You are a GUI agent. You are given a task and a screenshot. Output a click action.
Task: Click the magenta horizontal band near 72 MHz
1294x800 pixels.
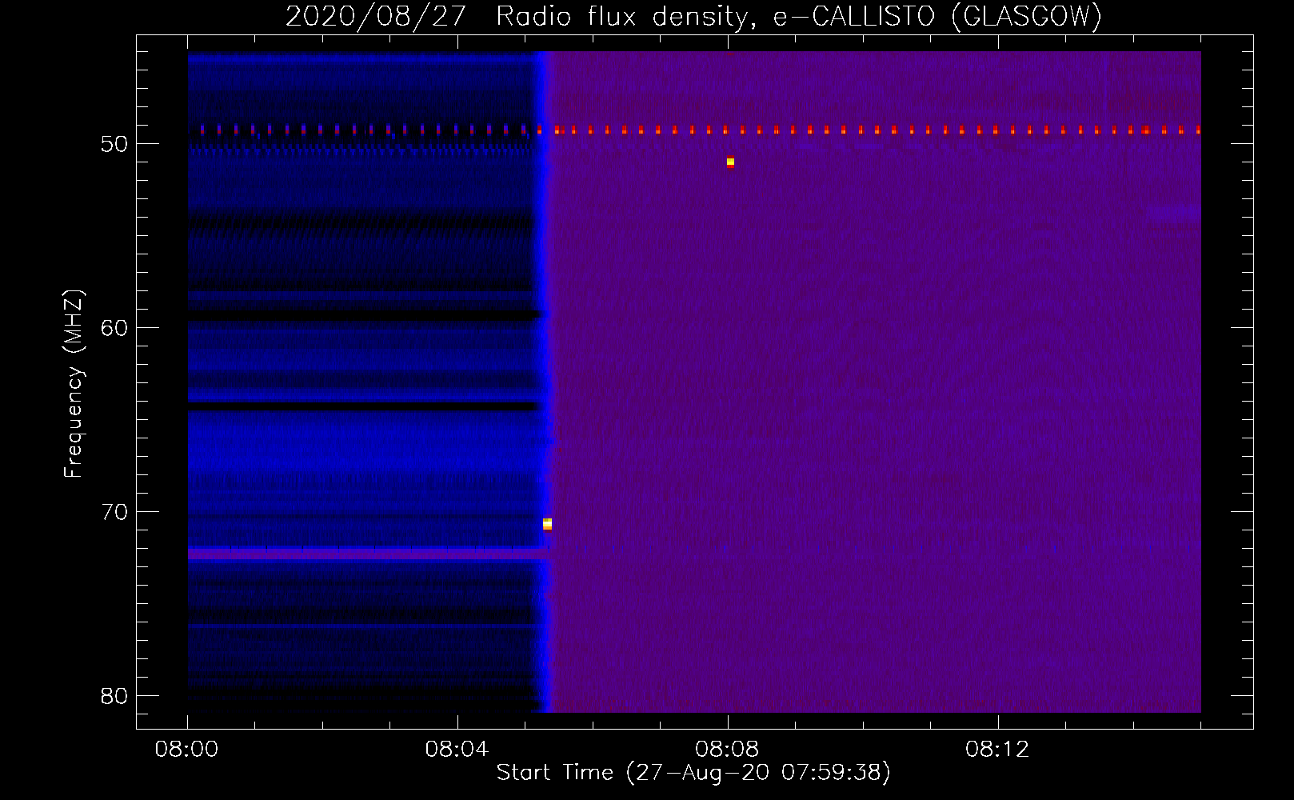click(366, 553)
